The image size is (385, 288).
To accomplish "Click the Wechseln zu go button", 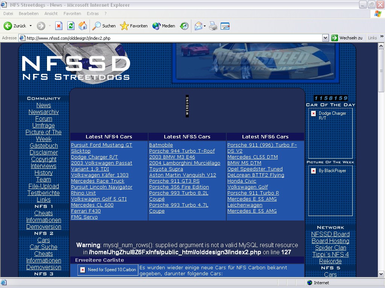I will click(x=347, y=38).
